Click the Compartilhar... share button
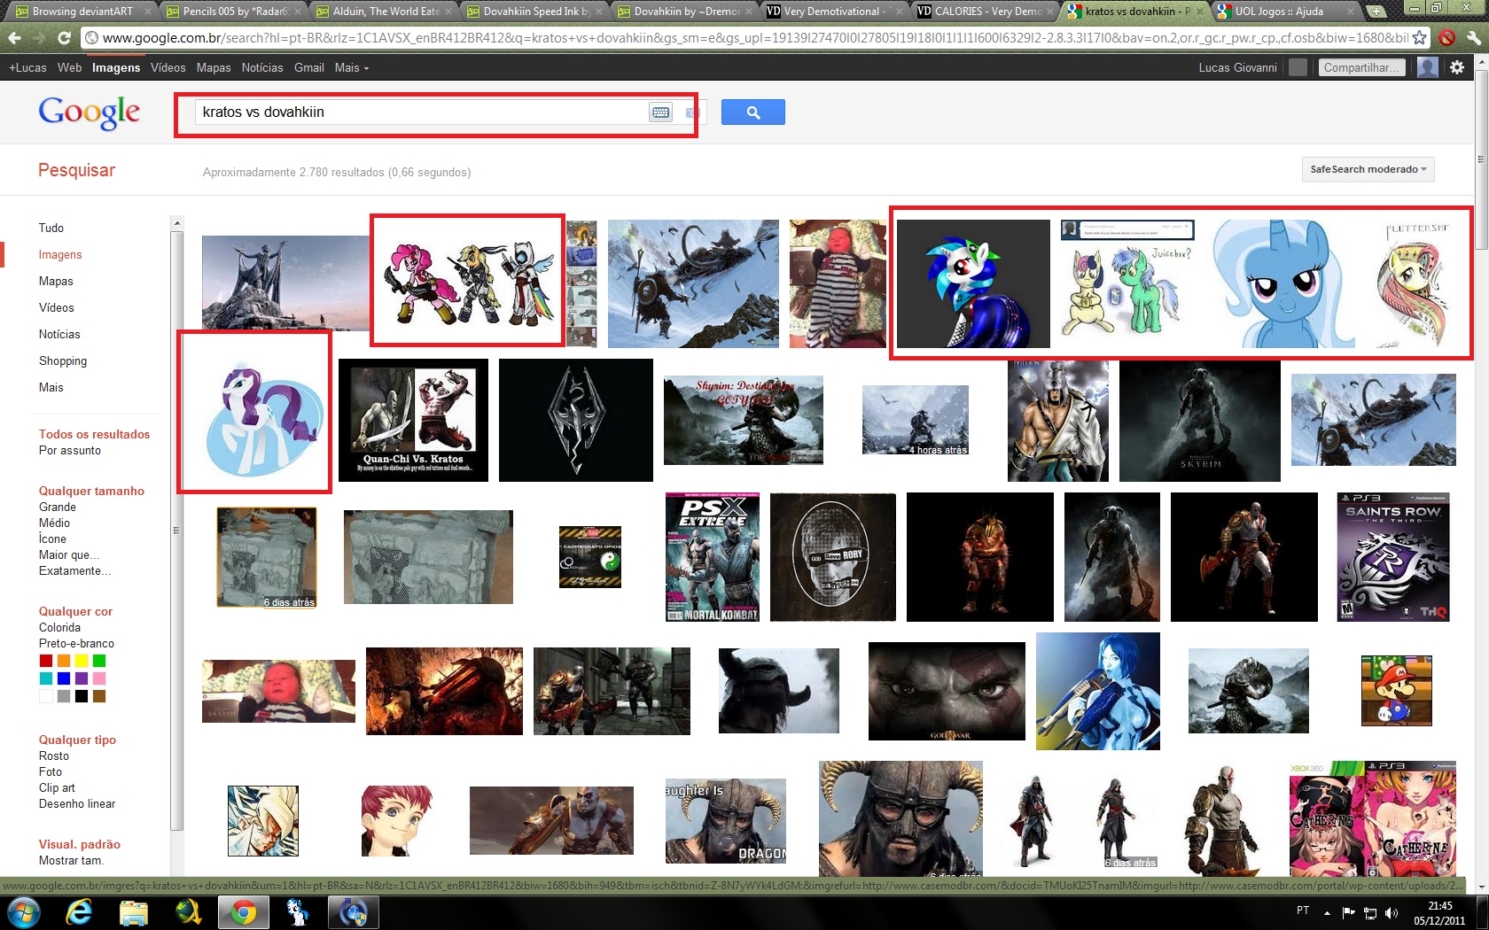This screenshot has height=930, width=1489. [x=1360, y=67]
